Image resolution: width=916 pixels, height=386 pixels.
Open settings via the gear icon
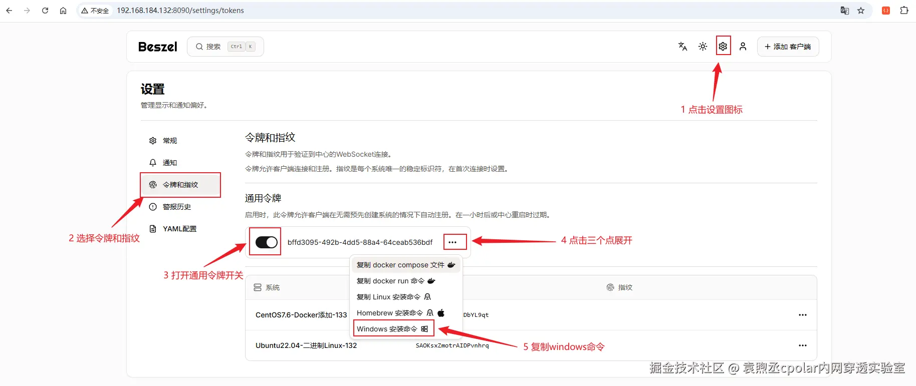tap(723, 47)
